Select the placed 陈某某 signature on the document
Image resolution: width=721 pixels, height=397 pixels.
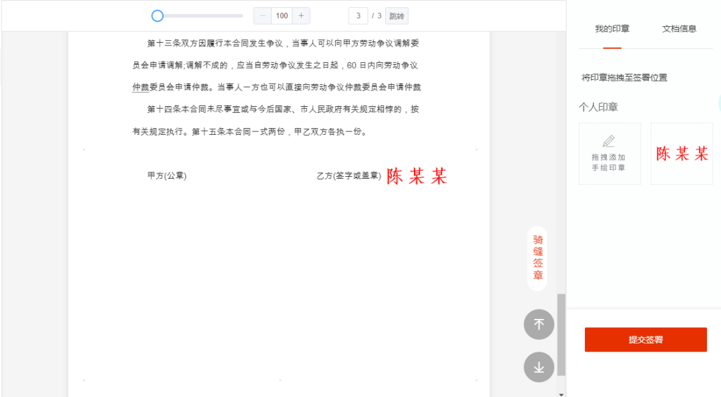(x=417, y=176)
